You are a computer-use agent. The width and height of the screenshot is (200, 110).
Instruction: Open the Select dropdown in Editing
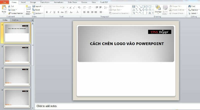(193, 13)
